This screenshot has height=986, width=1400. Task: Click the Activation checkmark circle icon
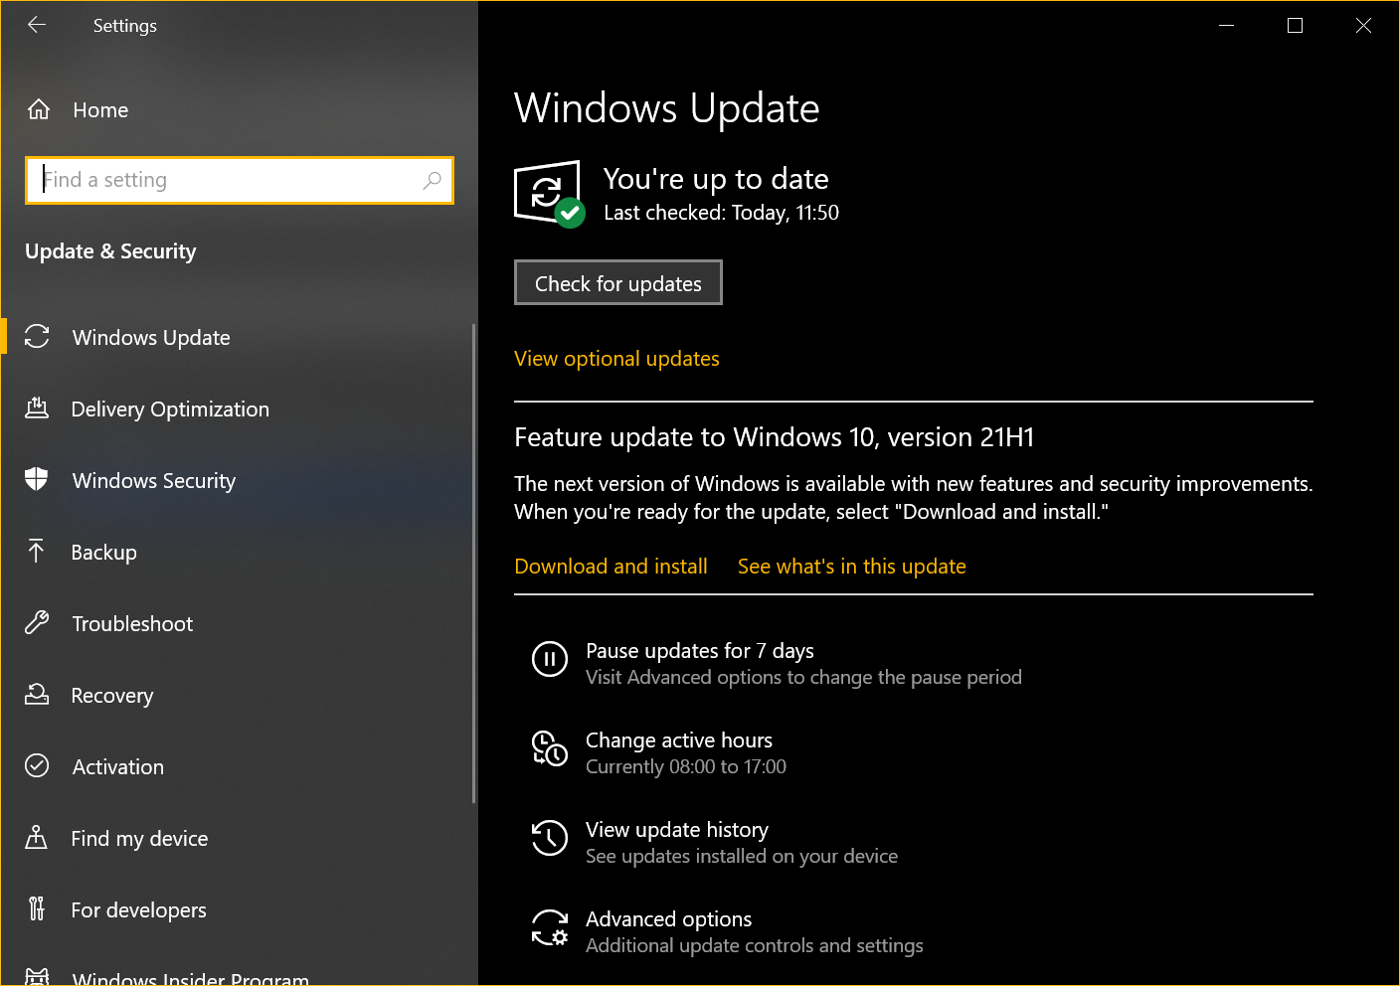click(37, 765)
